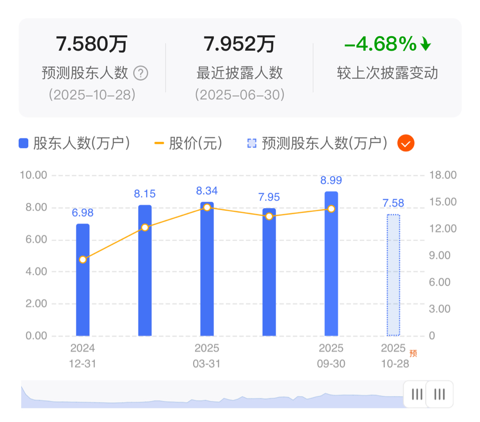Click the green down arrow next to -4.68%
480x422 pixels.
426,44
